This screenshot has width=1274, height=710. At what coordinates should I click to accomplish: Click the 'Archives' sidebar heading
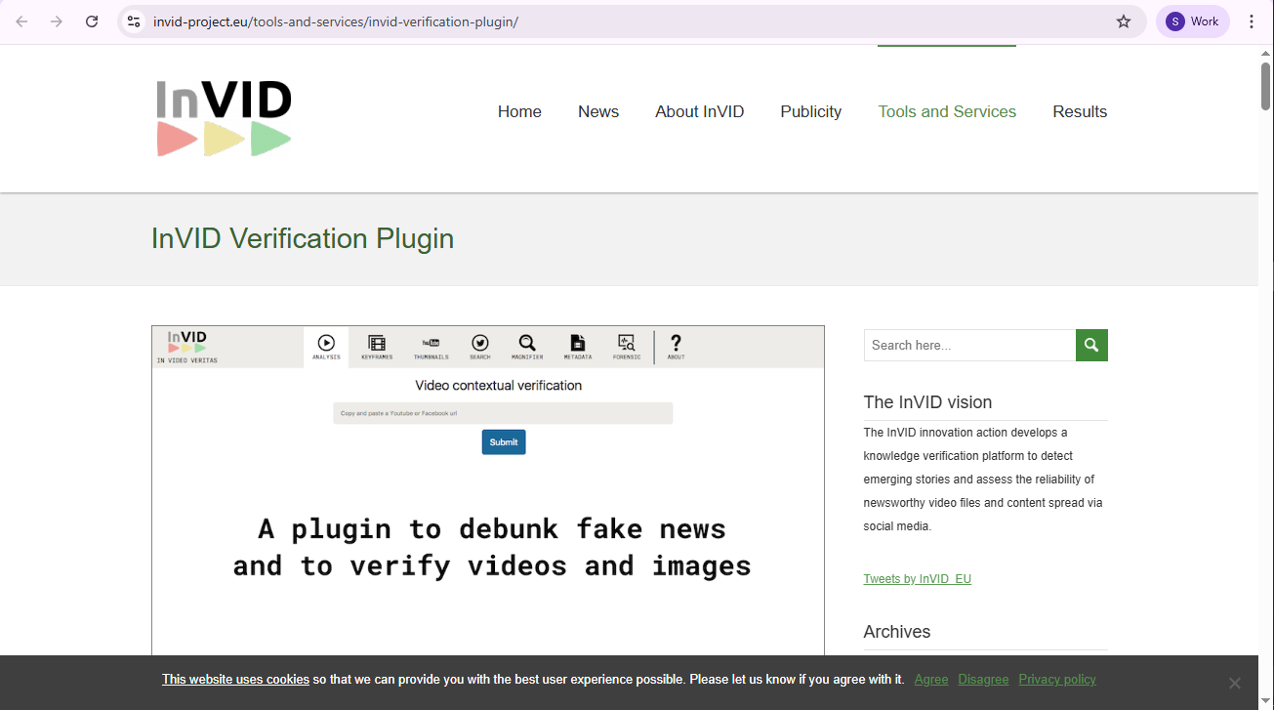(x=896, y=632)
